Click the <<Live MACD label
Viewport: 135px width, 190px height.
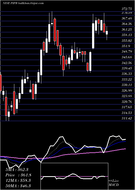114,183
